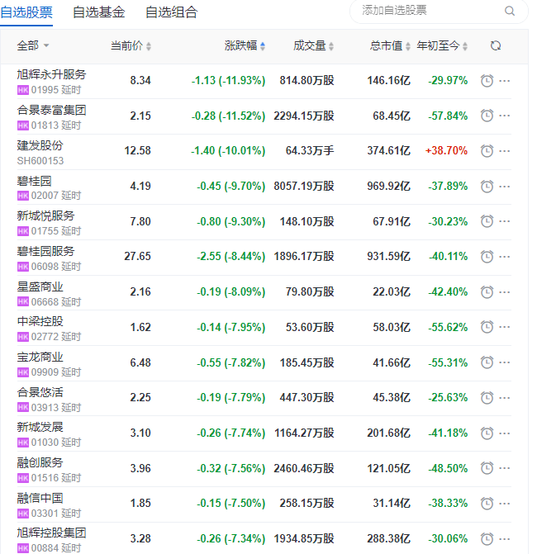This screenshot has height=554, width=537.
Task: Sort by 总市值 column header
Action: point(389,46)
